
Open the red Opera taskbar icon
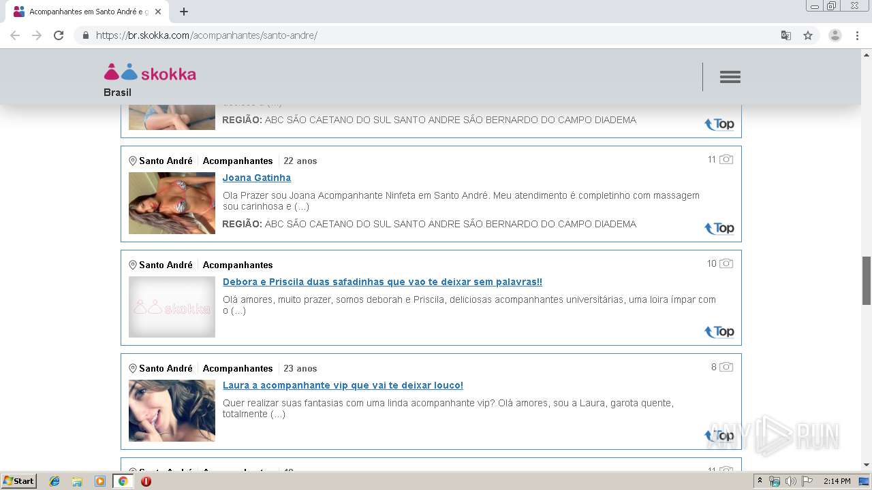point(146,481)
